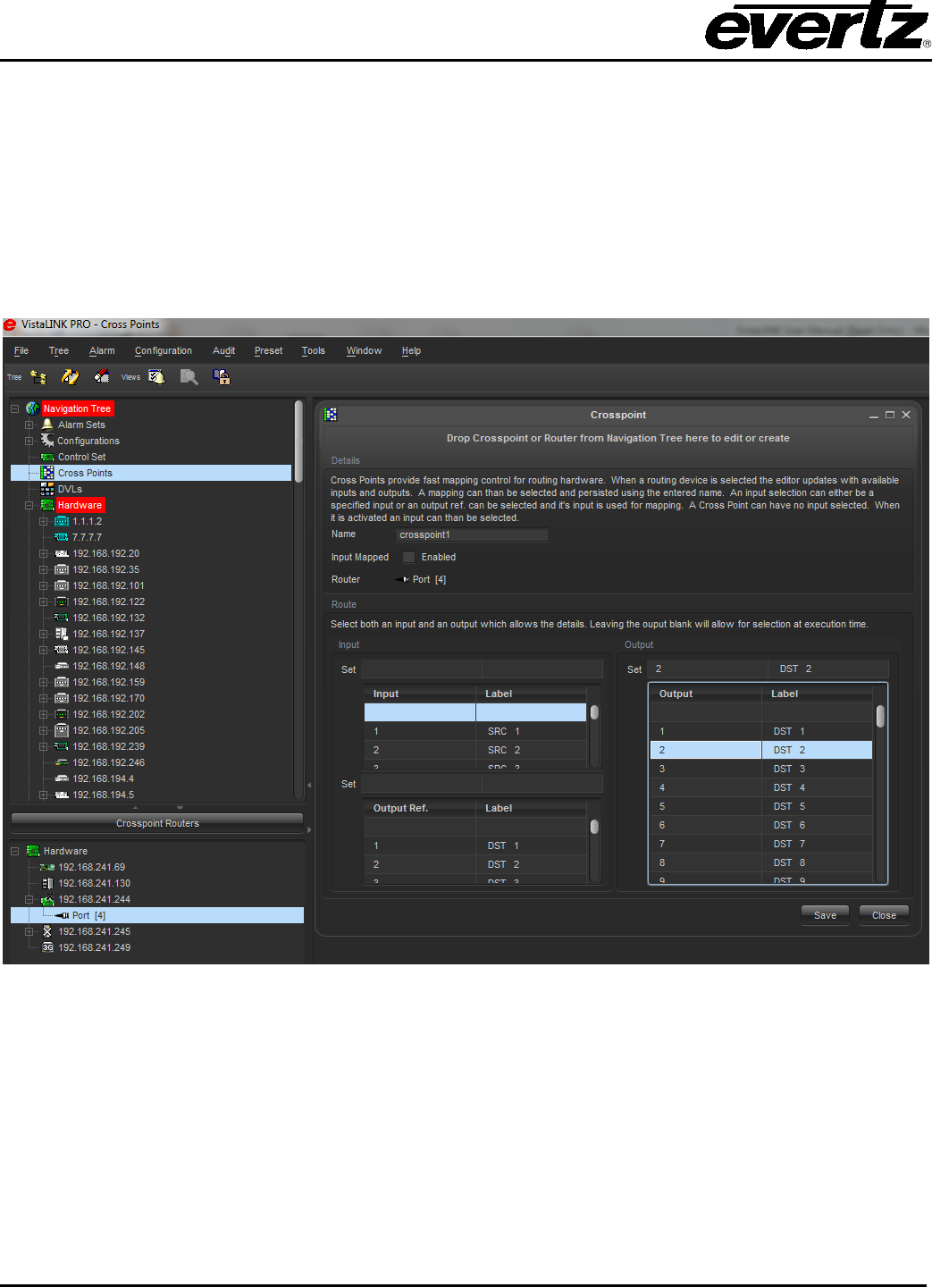Click the crosspoint1 Name input field
This screenshot has height=1287, width=932.
[472, 534]
